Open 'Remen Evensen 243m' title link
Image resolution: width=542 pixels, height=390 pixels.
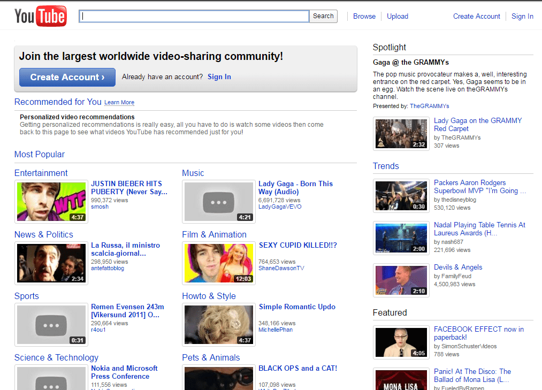coord(127,311)
